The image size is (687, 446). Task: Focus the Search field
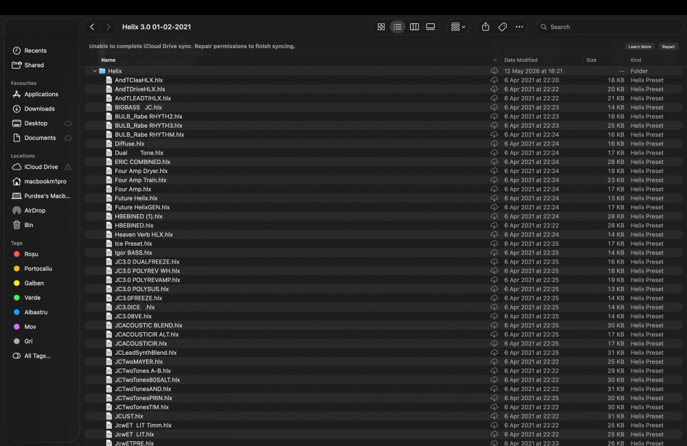point(609,27)
